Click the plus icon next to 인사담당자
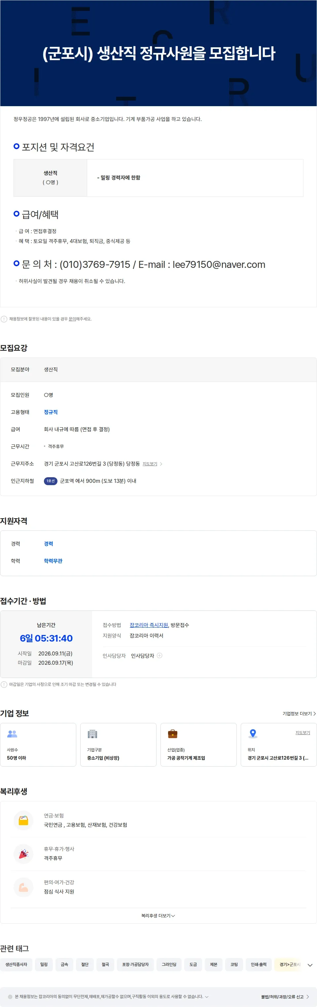This screenshot has height=1007, width=317. click(x=160, y=655)
